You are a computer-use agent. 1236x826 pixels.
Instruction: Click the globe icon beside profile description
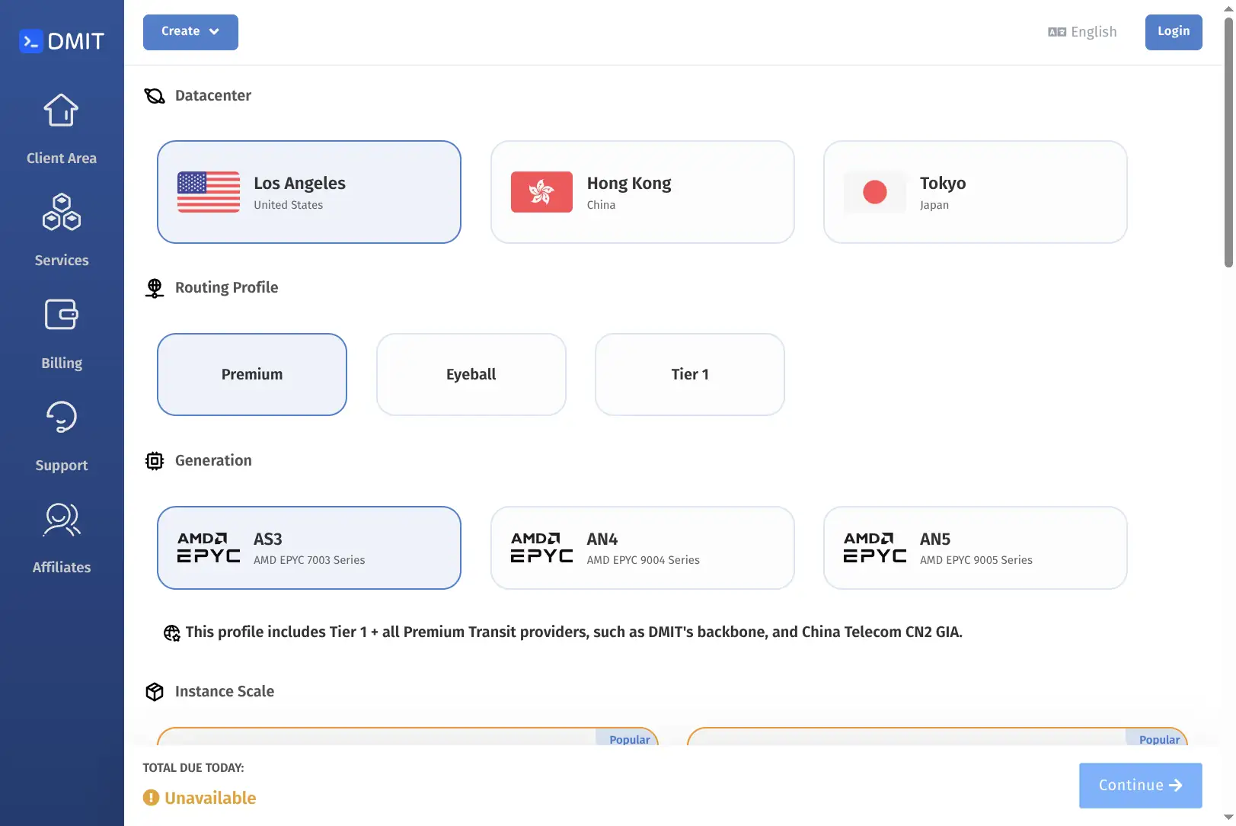tap(172, 633)
